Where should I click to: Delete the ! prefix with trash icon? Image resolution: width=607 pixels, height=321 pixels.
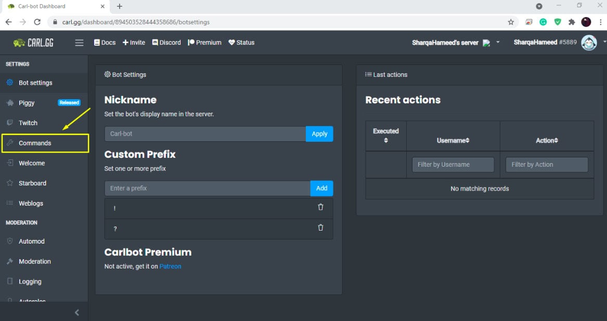click(320, 207)
